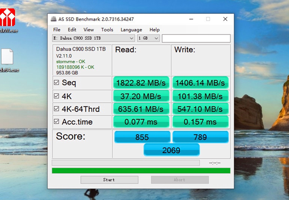
Task: Open the File menu
Action: coord(57,30)
